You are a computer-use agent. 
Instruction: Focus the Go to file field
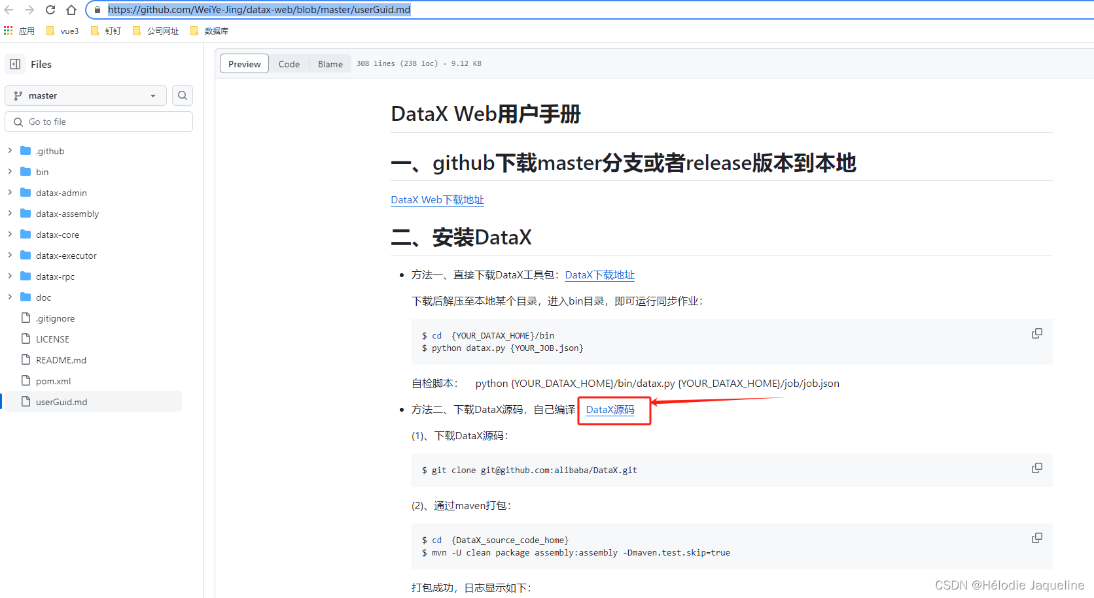(x=99, y=122)
